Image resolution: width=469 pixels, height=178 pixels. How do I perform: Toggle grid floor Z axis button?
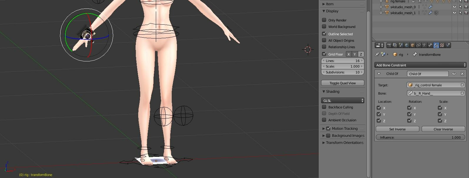tap(361, 54)
